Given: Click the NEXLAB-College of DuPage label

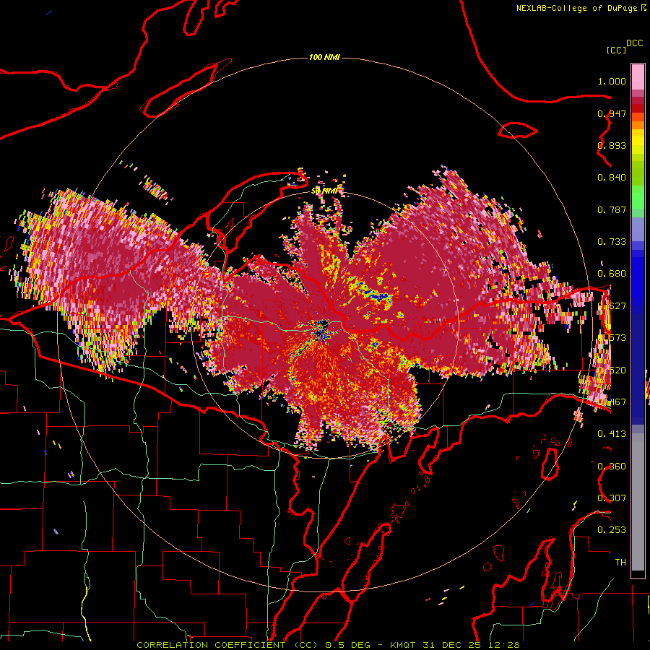Looking at the screenshot, I should pyautogui.click(x=576, y=8).
